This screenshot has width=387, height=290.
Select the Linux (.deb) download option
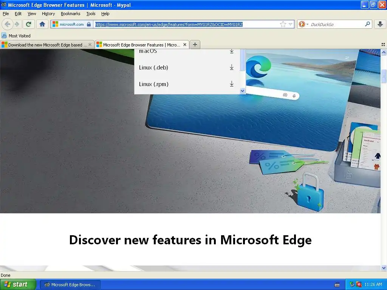tap(187, 67)
